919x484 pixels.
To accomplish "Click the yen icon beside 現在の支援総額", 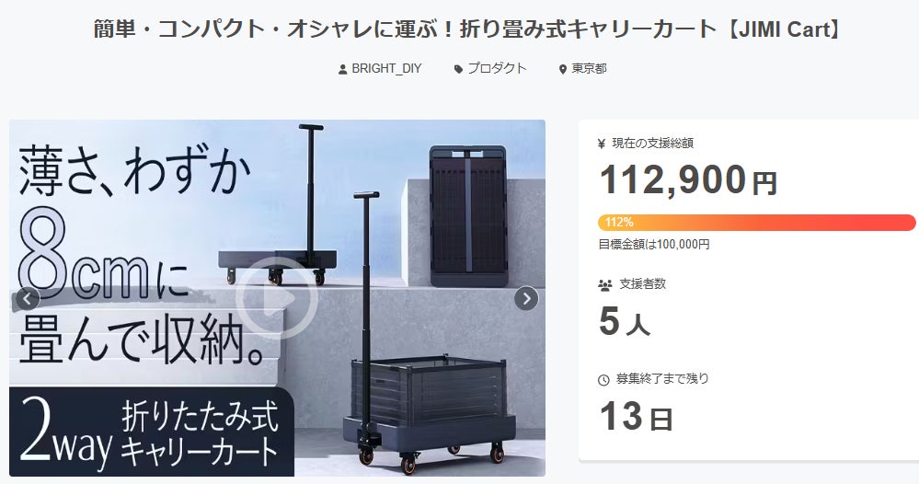I will (602, 144).
